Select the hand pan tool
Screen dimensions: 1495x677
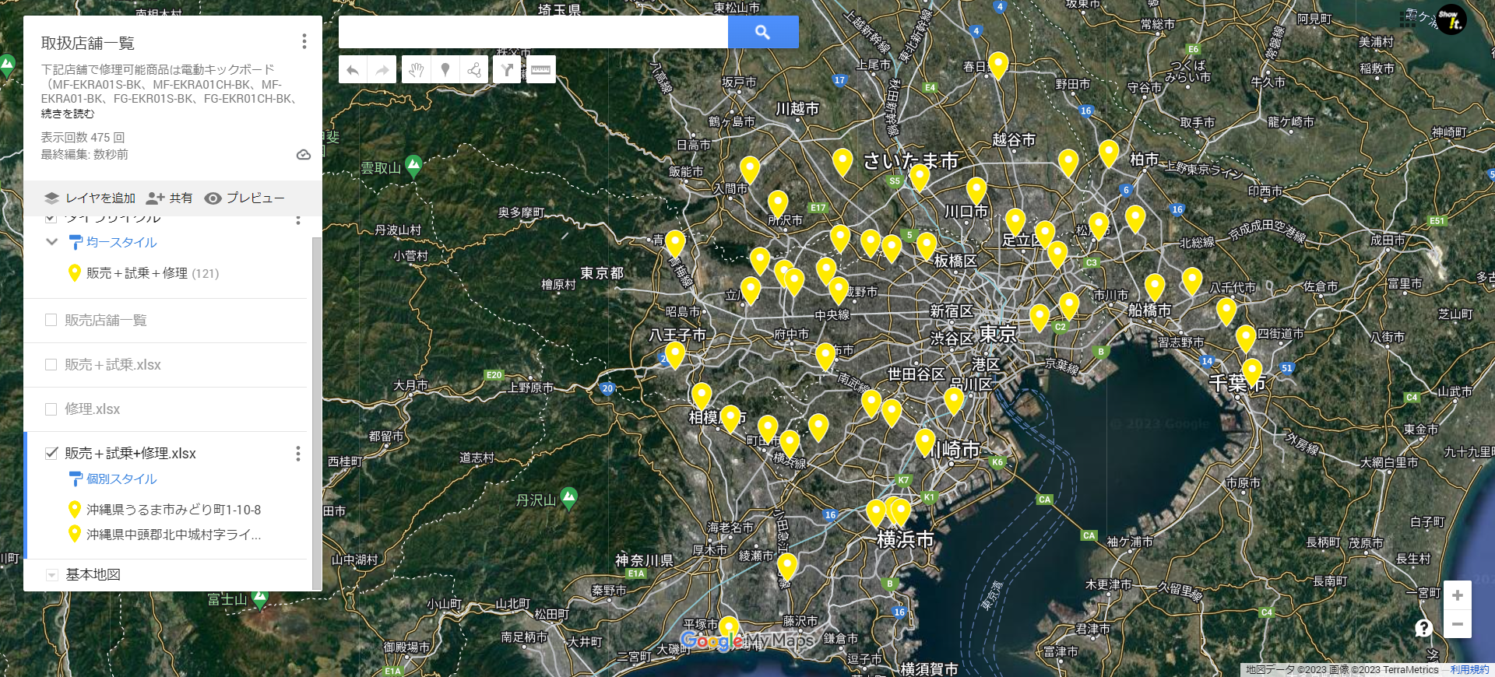click(416, 70)
